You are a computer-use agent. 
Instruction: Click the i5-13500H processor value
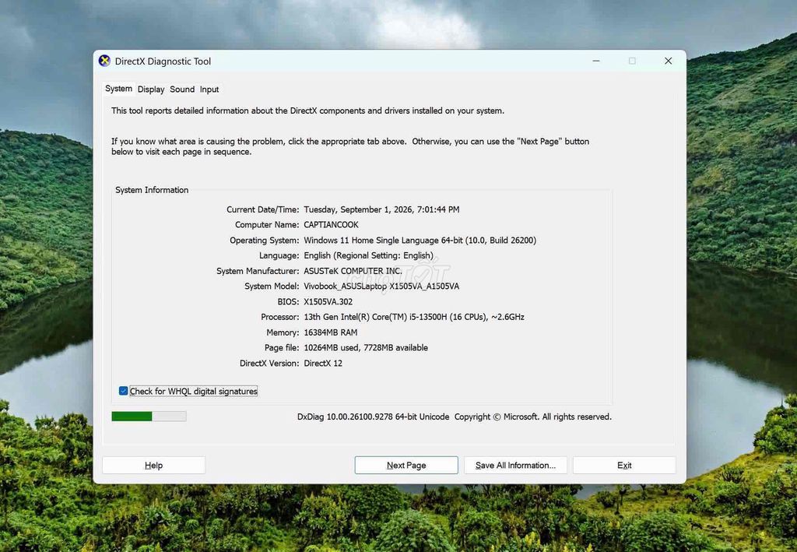click(414, 317)
